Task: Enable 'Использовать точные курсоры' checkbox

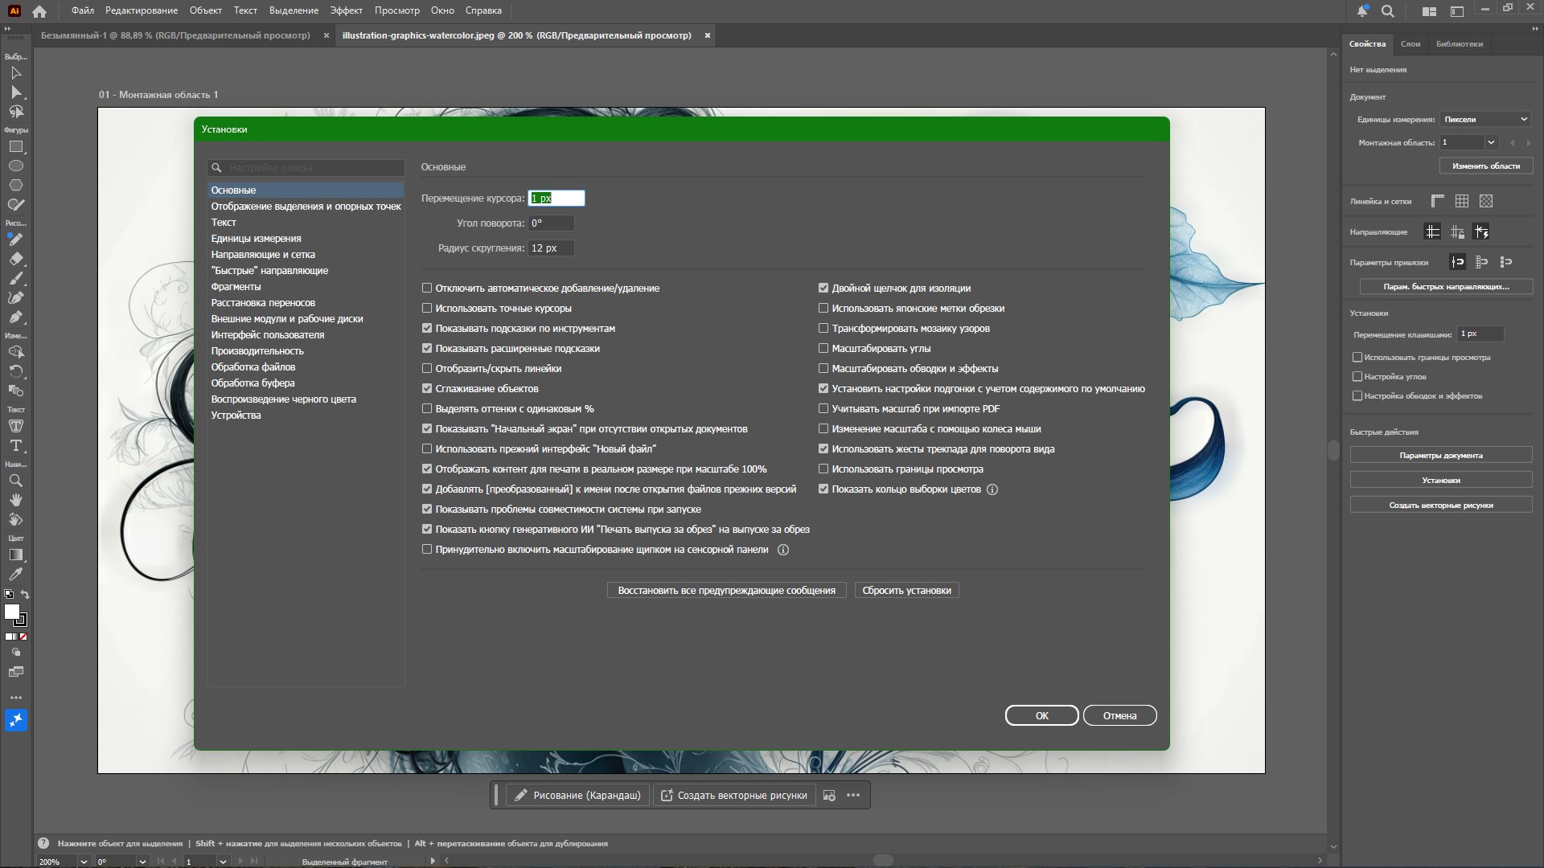Action: pos(427,308)
